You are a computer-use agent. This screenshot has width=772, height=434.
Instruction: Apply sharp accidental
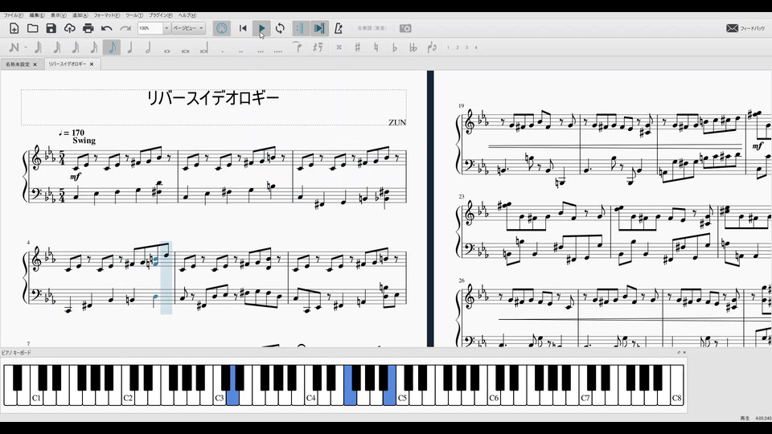pos(357,47)
